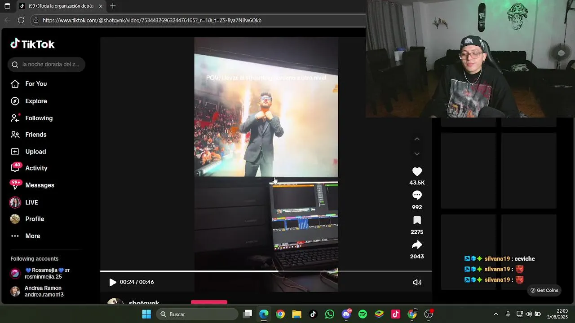The height and width of the screenshot is (323, 575).
Task: Seek on the video progress bar
Action: pyautogui.click(x=266, y=271)
